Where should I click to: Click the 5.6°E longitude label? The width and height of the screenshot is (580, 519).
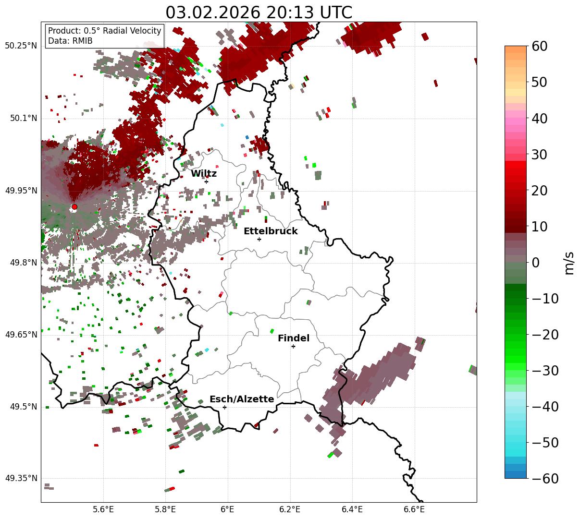tap(103, 509)
